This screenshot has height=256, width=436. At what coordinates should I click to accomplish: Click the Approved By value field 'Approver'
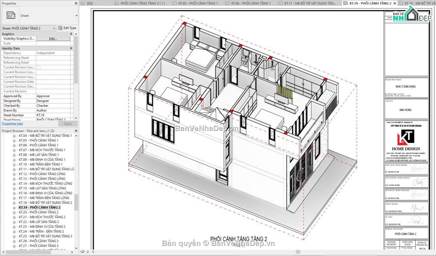coord(53,96)
